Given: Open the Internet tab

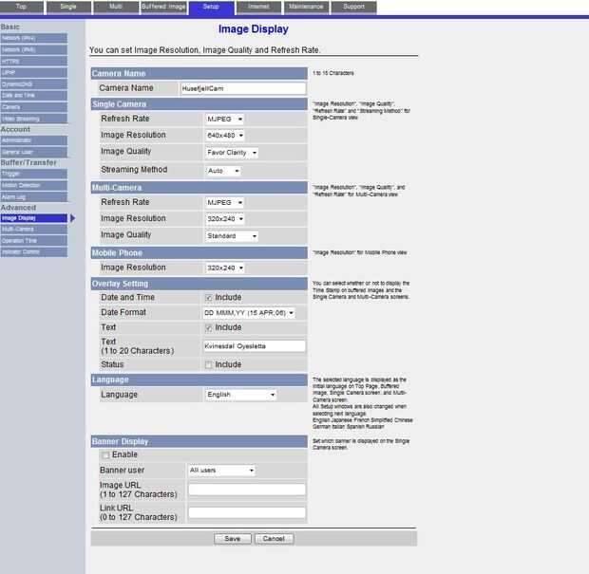Looking at the screenshot, I should [258, 7].
